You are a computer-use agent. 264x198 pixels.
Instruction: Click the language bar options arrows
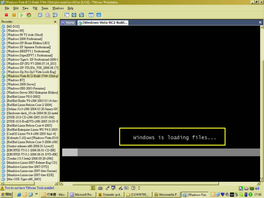coord(139,188)
